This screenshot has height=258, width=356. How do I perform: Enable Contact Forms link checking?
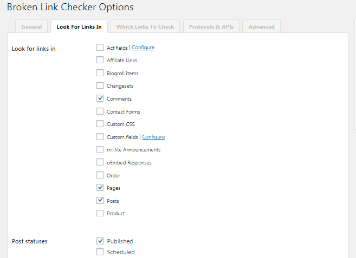pos(100,111)
